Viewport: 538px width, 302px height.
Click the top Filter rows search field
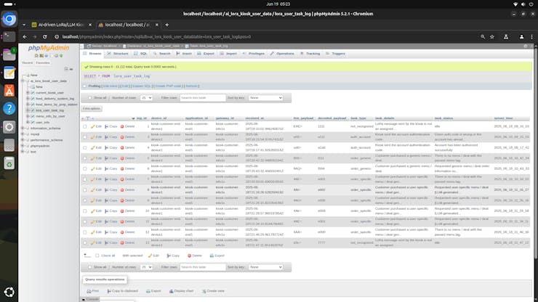[203, 97]
